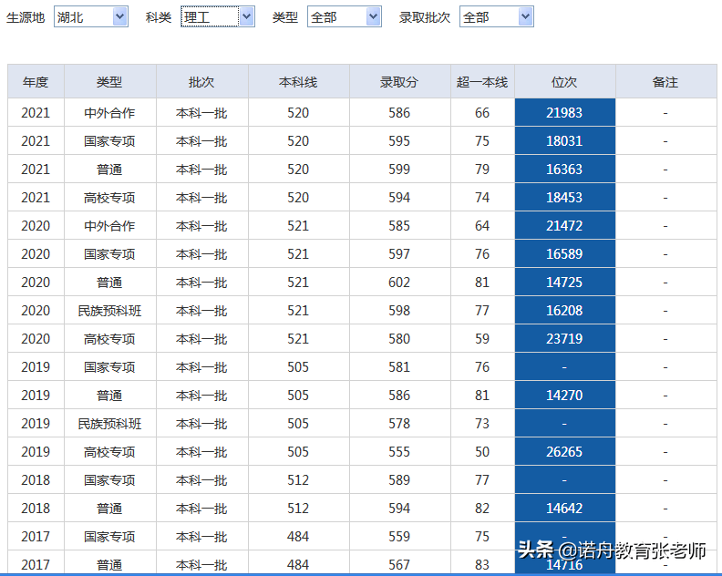722x576 pixels.
Task: Click over-line value 50
Action: pyautogui.click(x=482, y=451)
